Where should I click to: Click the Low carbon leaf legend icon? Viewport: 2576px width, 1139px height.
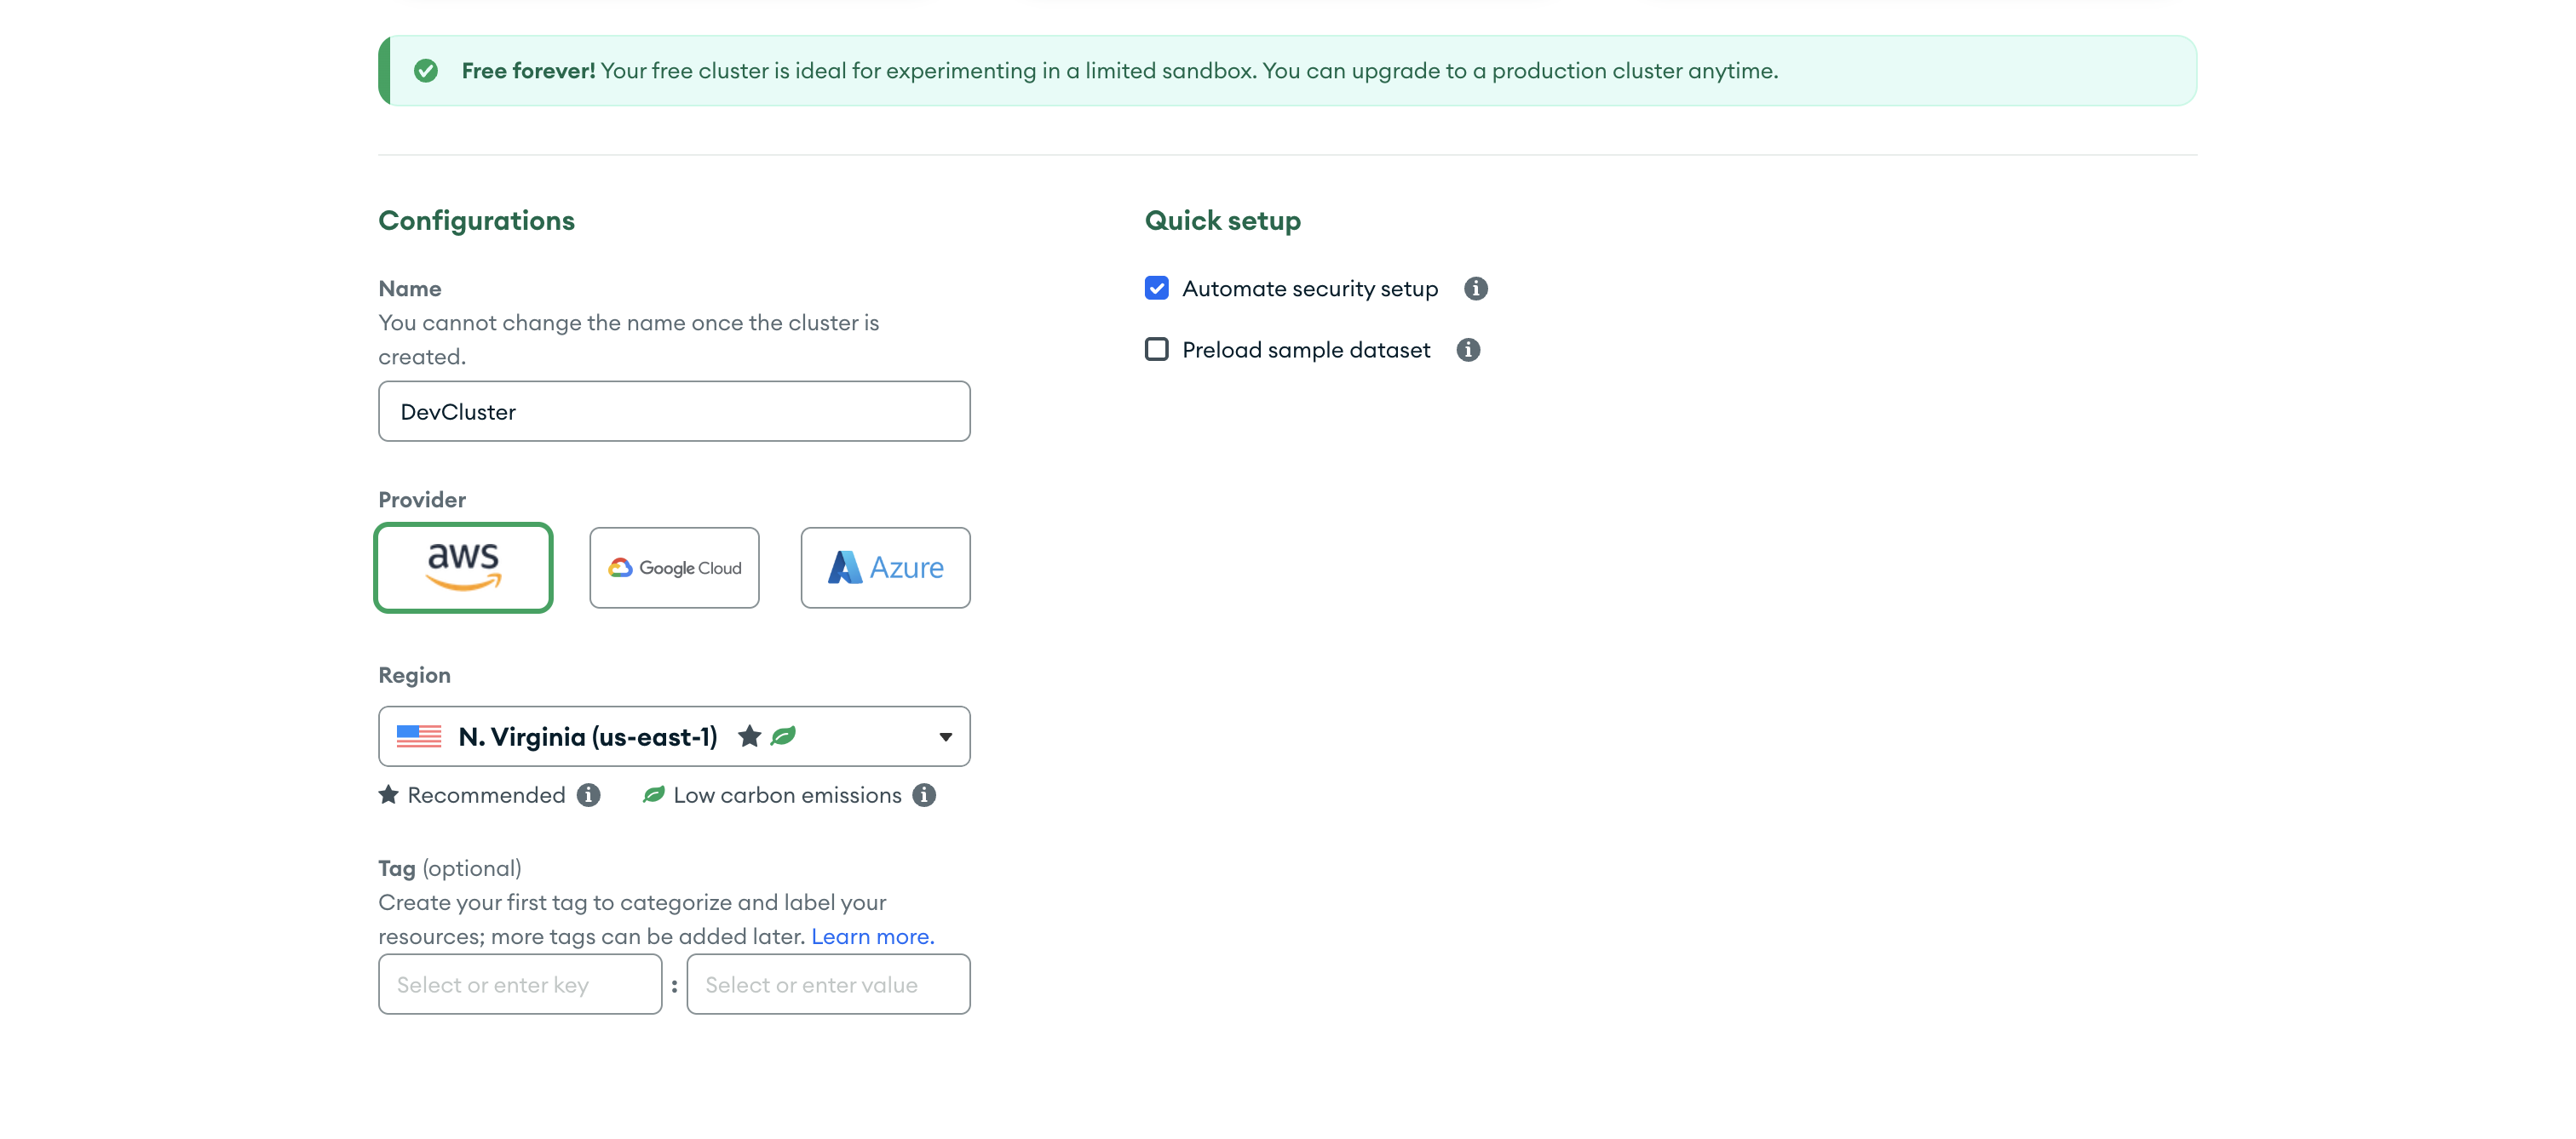coord(653,794)
